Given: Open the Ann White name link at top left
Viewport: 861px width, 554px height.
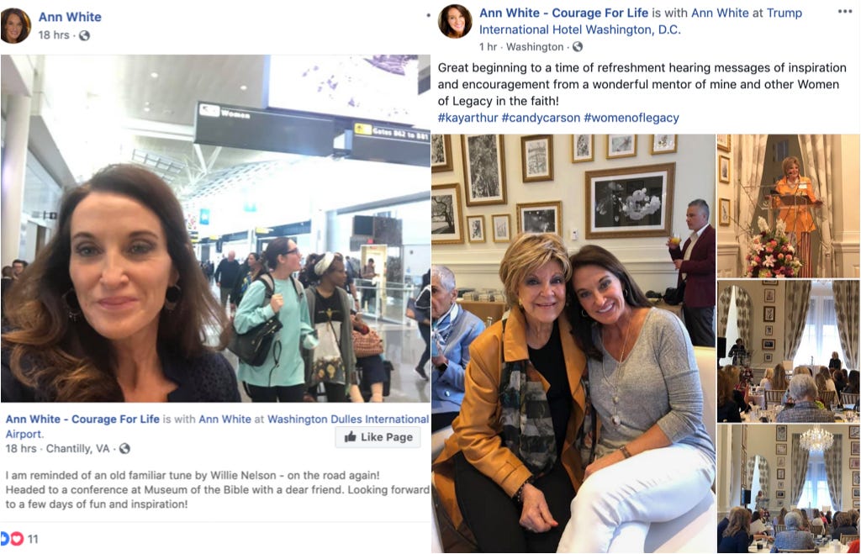Looking at the screenshot, I should [x=70, y=17].
